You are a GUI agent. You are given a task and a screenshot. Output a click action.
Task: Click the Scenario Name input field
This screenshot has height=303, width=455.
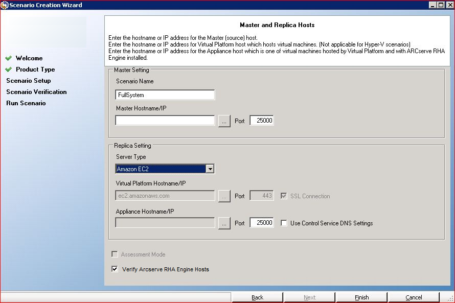click(x=165, y=95)
